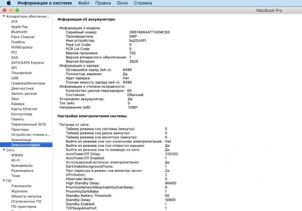Select Брандмауэр under Сеть

pos(22,165)
